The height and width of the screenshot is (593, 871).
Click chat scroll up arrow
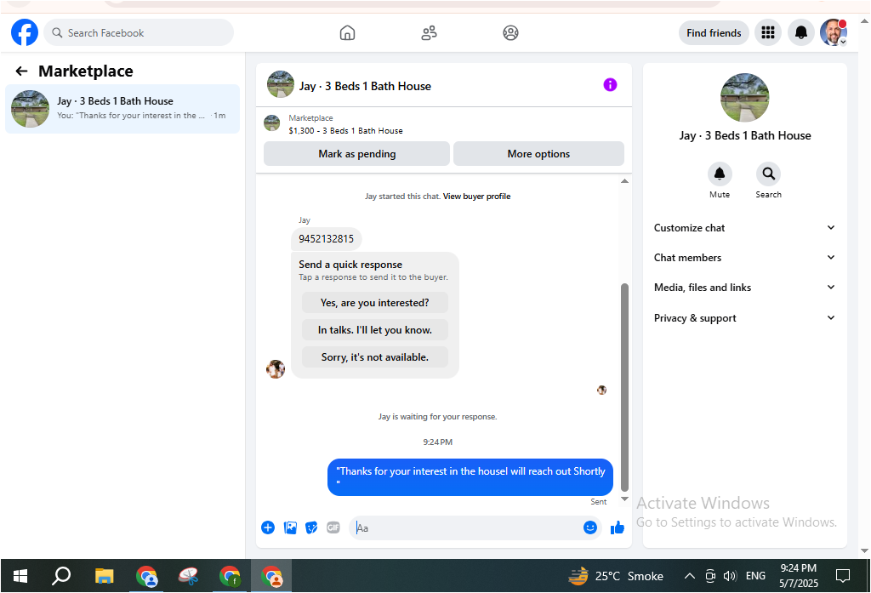coord(624,181)
